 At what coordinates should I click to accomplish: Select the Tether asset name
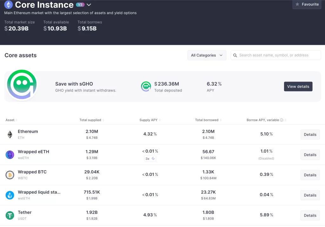25,212
